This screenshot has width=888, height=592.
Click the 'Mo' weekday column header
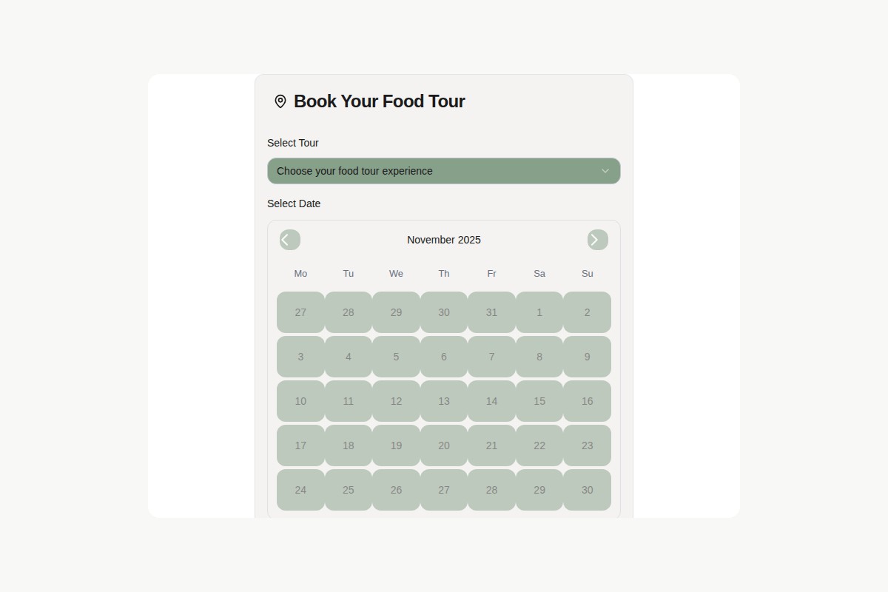300,274
